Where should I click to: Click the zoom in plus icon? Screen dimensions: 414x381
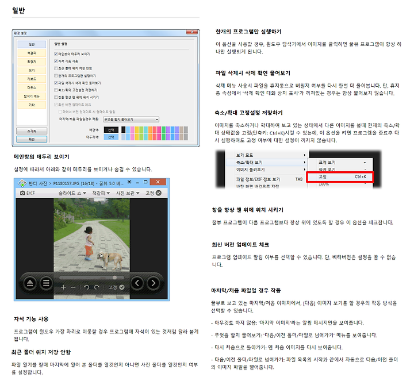coord(63,287)
